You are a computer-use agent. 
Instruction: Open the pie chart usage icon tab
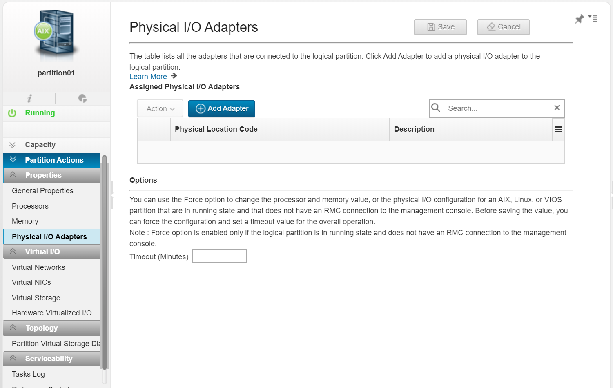82,98
